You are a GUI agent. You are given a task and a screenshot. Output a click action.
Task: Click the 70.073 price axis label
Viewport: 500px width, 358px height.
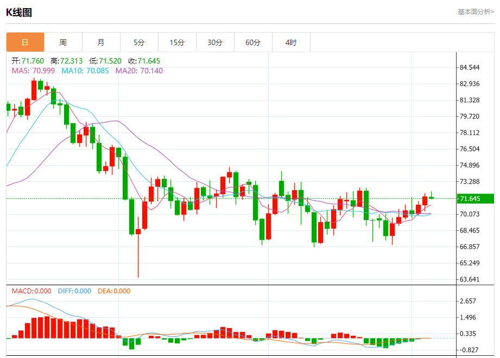point(470,214)
